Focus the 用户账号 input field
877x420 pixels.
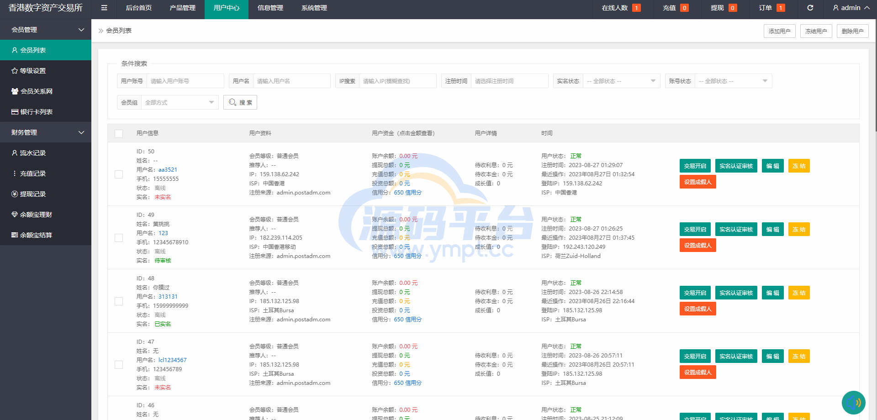click(x=185, y=81)
